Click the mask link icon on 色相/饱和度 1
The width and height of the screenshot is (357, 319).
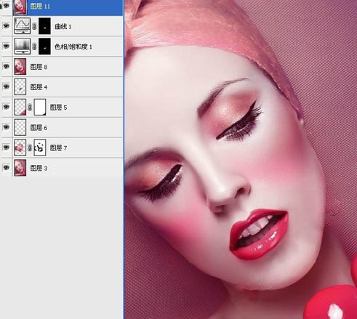pos(34,47)
